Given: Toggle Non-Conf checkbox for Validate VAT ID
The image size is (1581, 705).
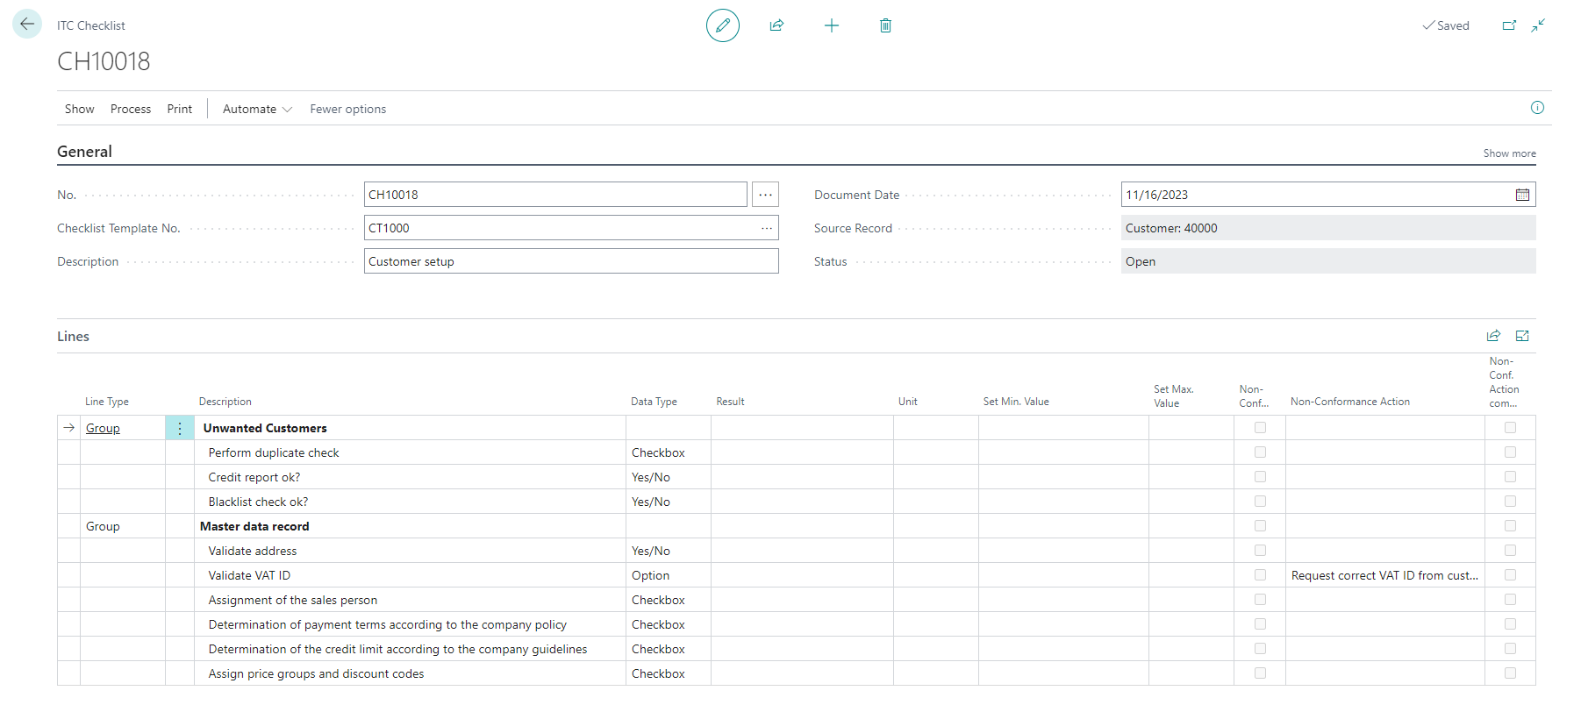Looking at the screenshot, I should point(1260,575).
